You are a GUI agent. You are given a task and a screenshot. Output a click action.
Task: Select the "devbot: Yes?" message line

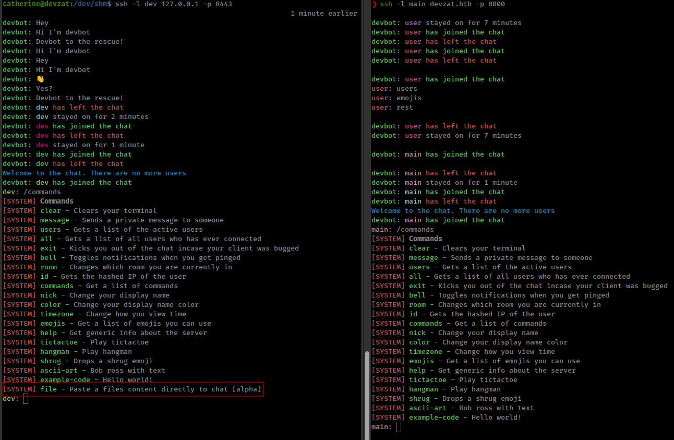(x=28, y=89)
